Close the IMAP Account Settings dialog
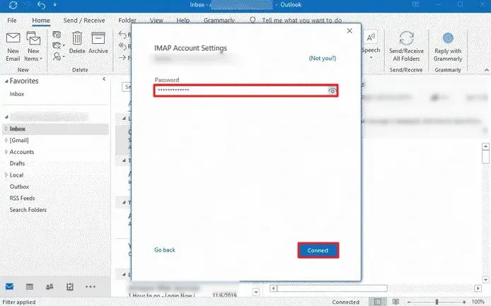The image size is (491, 306). click(350, 30)
